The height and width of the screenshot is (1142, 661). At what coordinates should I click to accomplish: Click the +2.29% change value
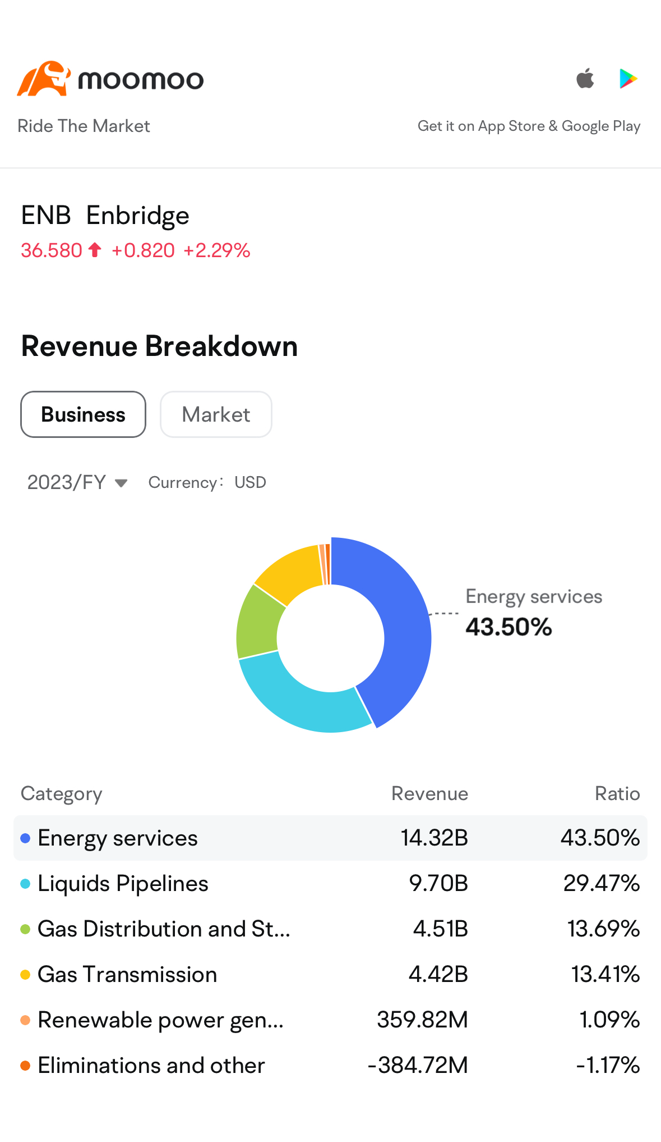(x=216, y=250)
